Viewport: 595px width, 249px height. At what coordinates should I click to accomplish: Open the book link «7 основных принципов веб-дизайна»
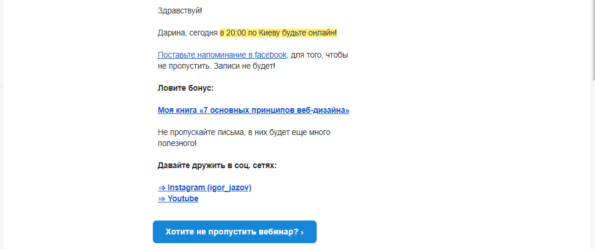(253, 110)
